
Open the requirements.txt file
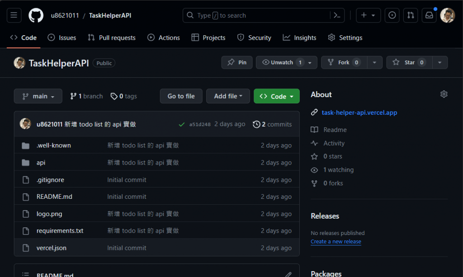click(60, 231)
